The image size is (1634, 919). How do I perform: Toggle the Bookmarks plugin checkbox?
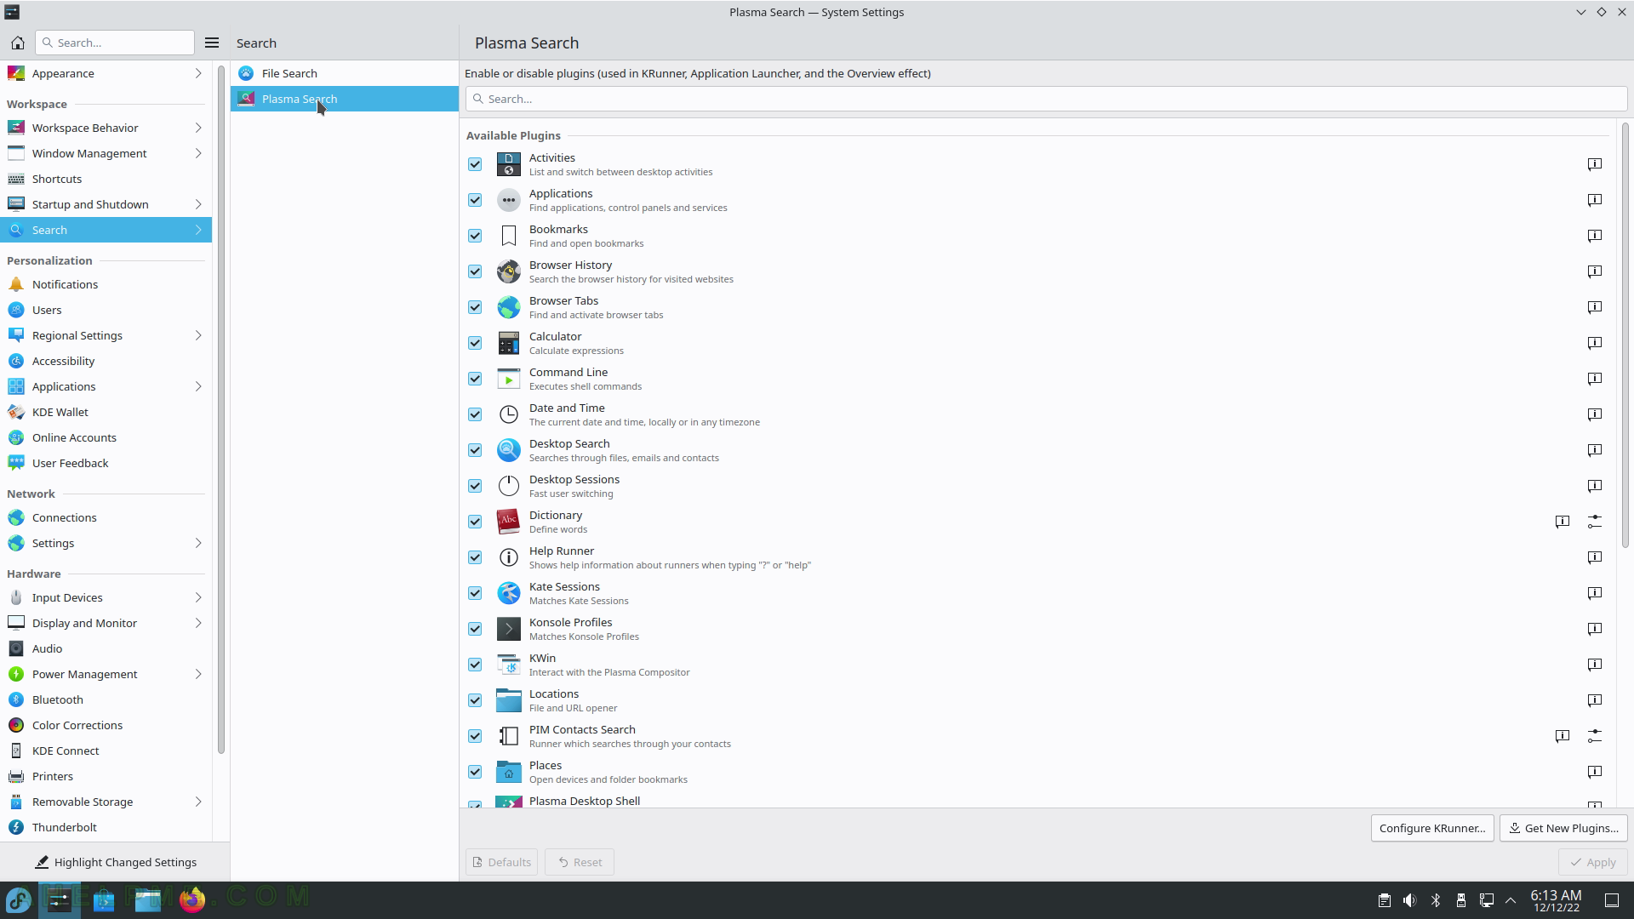pyautogui.click(x=475, y=236)
